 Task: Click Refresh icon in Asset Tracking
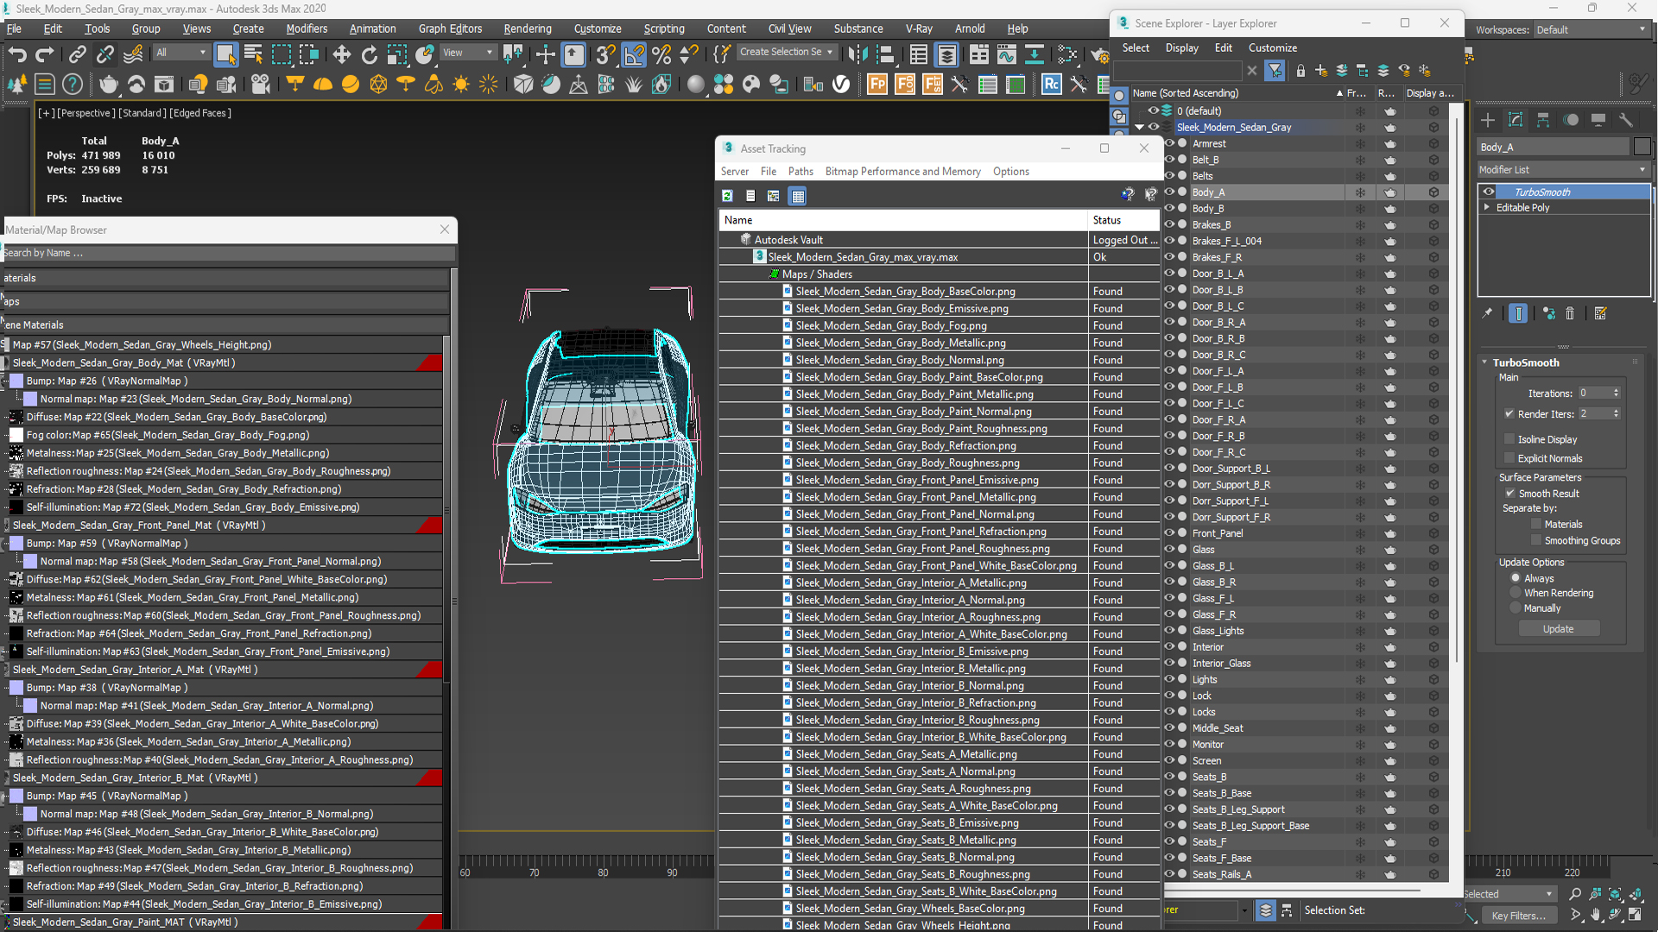(727, 196)
